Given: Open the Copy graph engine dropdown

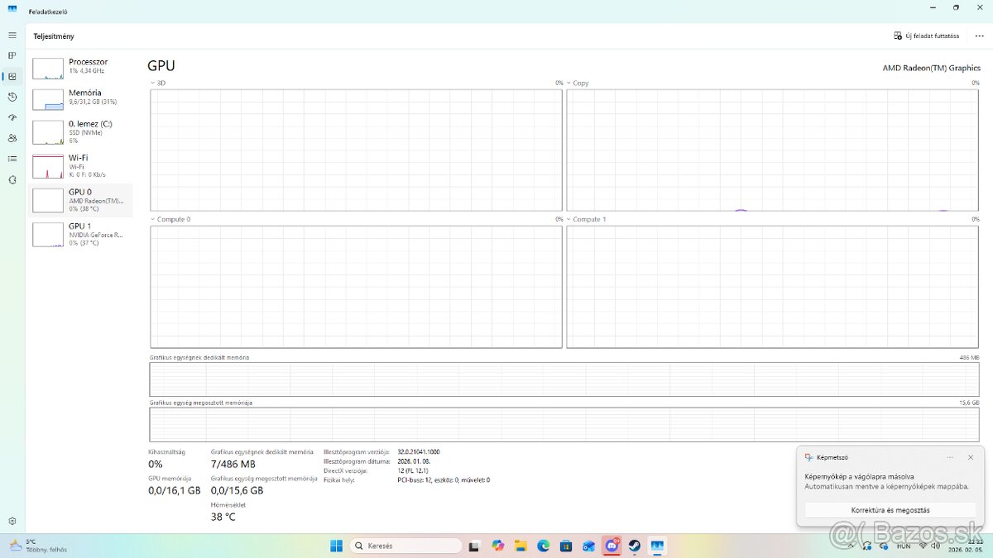Looking at the screenshot, I should (569, 83).
